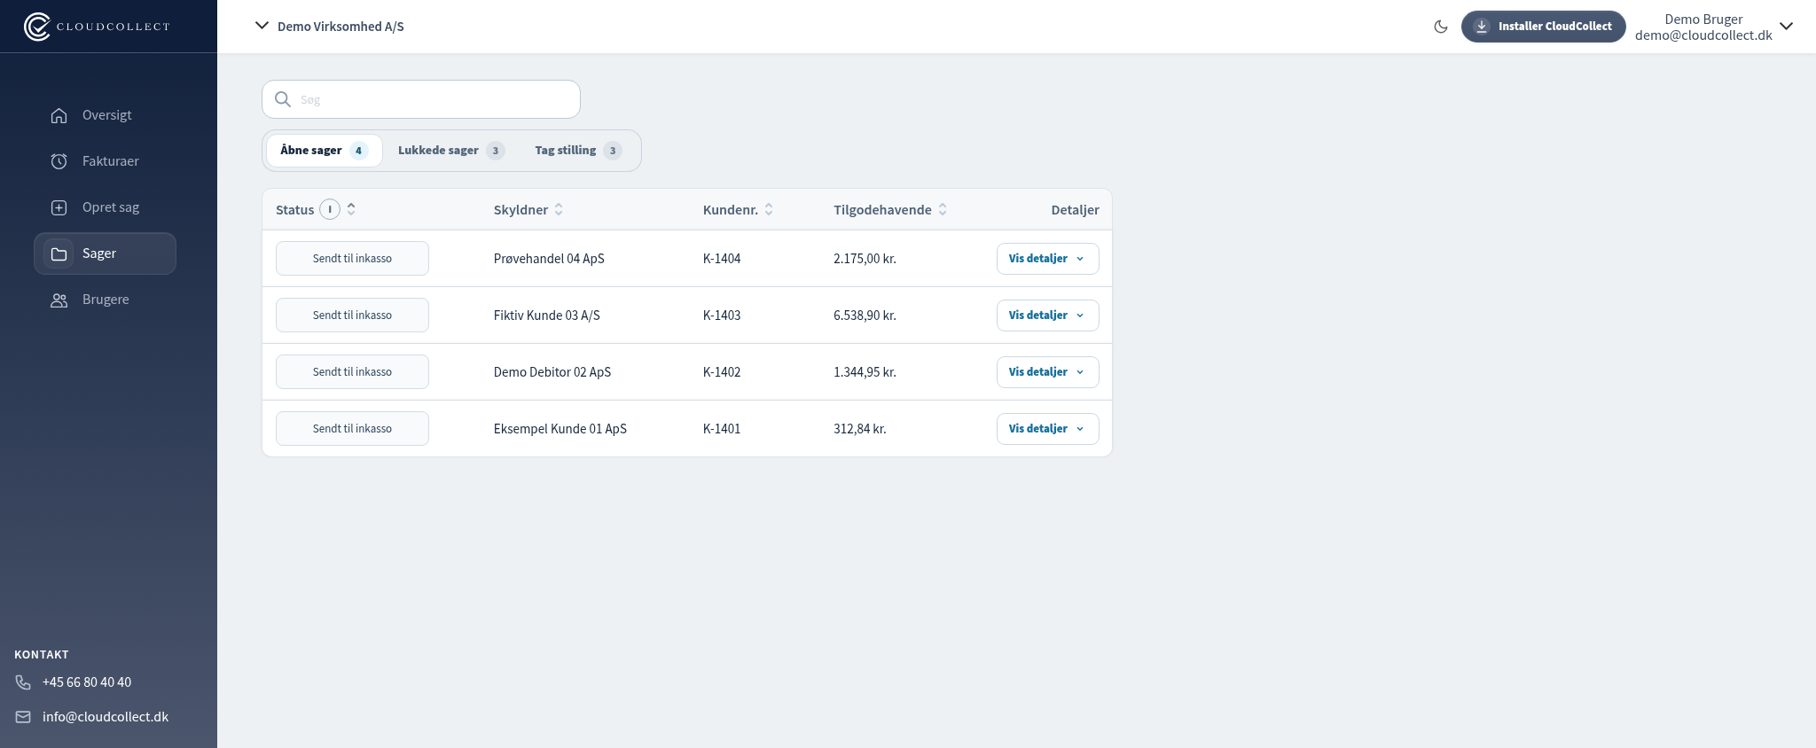
Task: Open Brugere users icon in sidebar
Action: point(59,300)
